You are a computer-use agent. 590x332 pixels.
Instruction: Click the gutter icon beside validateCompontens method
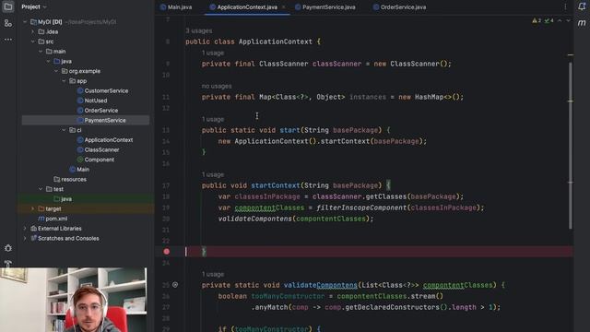click(175, 285)
